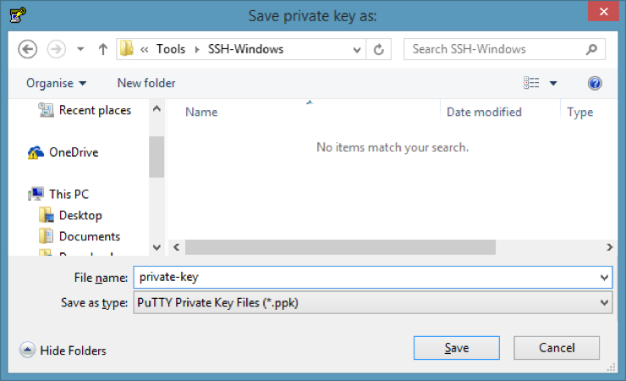The width and height of the screenshot is (626, 381).
Task: Click the search magnifier icon
Action: [591, 49]
